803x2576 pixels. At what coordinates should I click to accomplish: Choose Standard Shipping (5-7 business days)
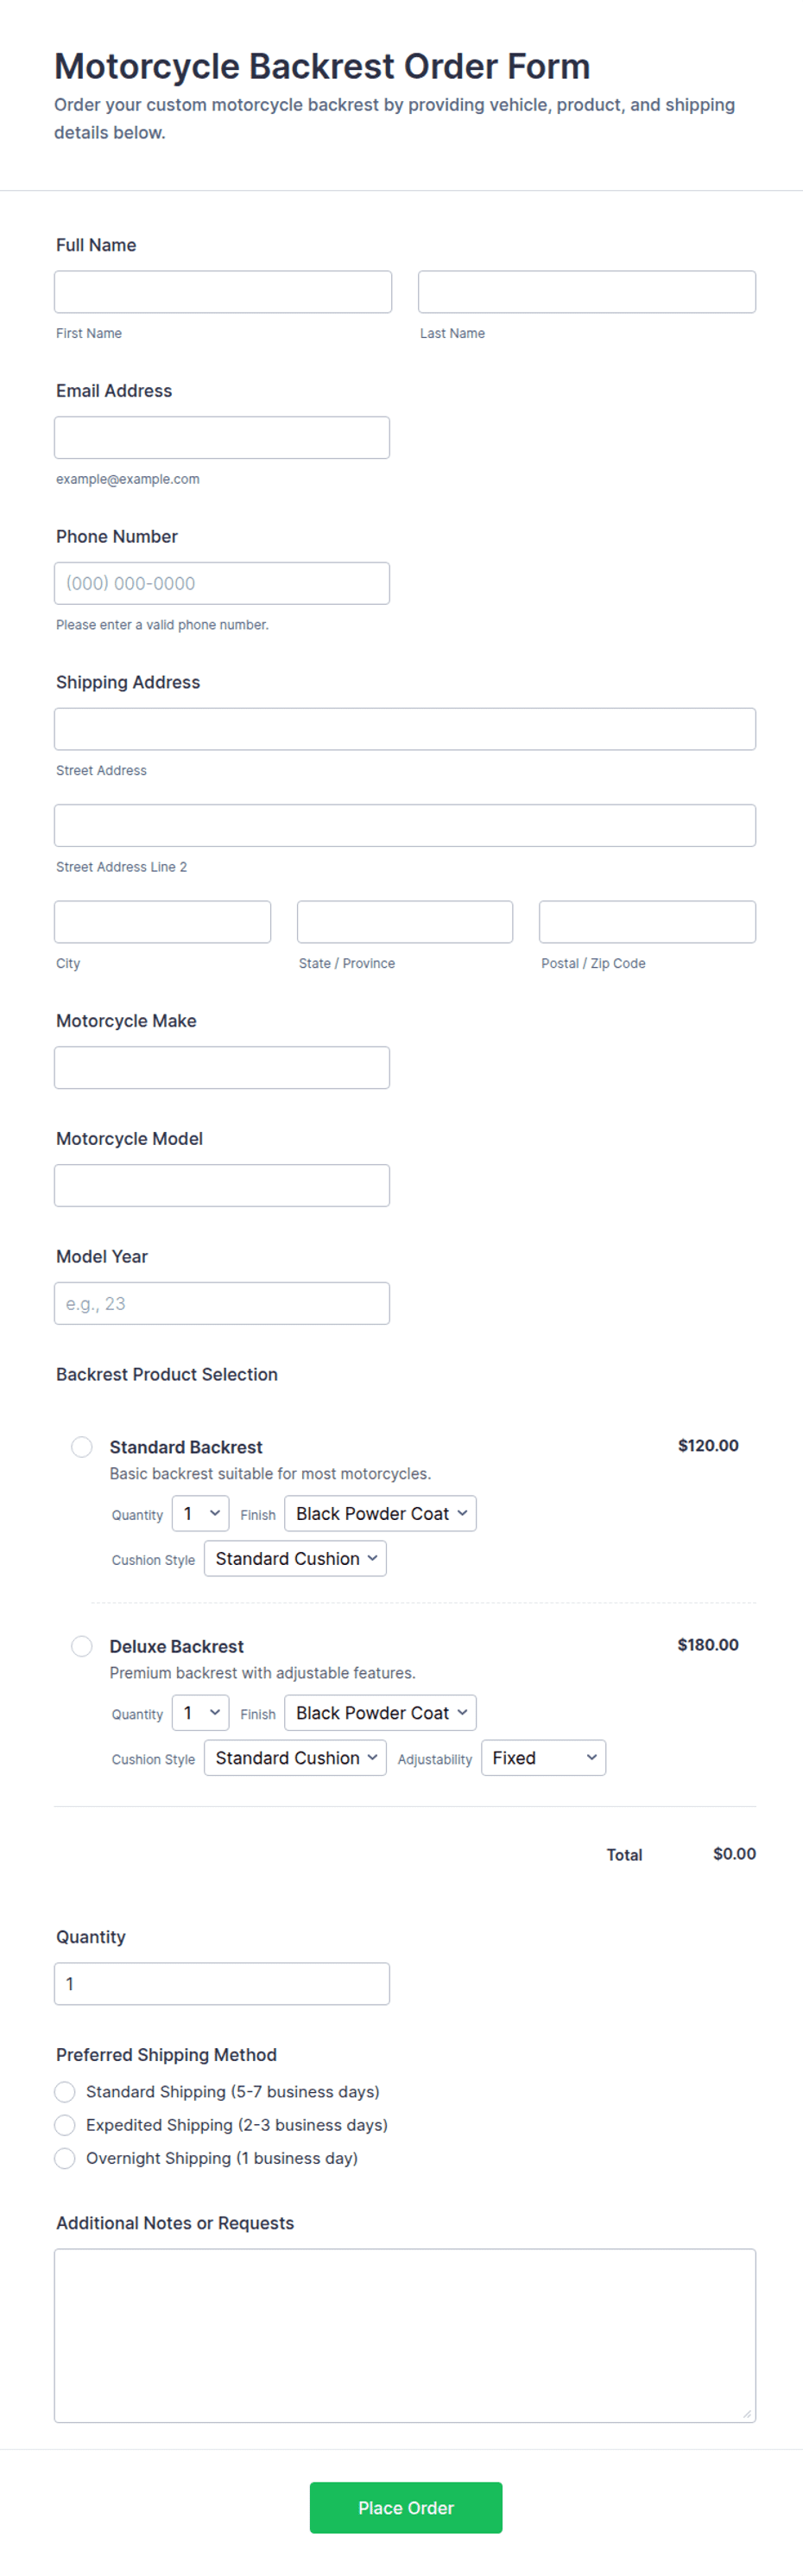[x=65, y=2092]
